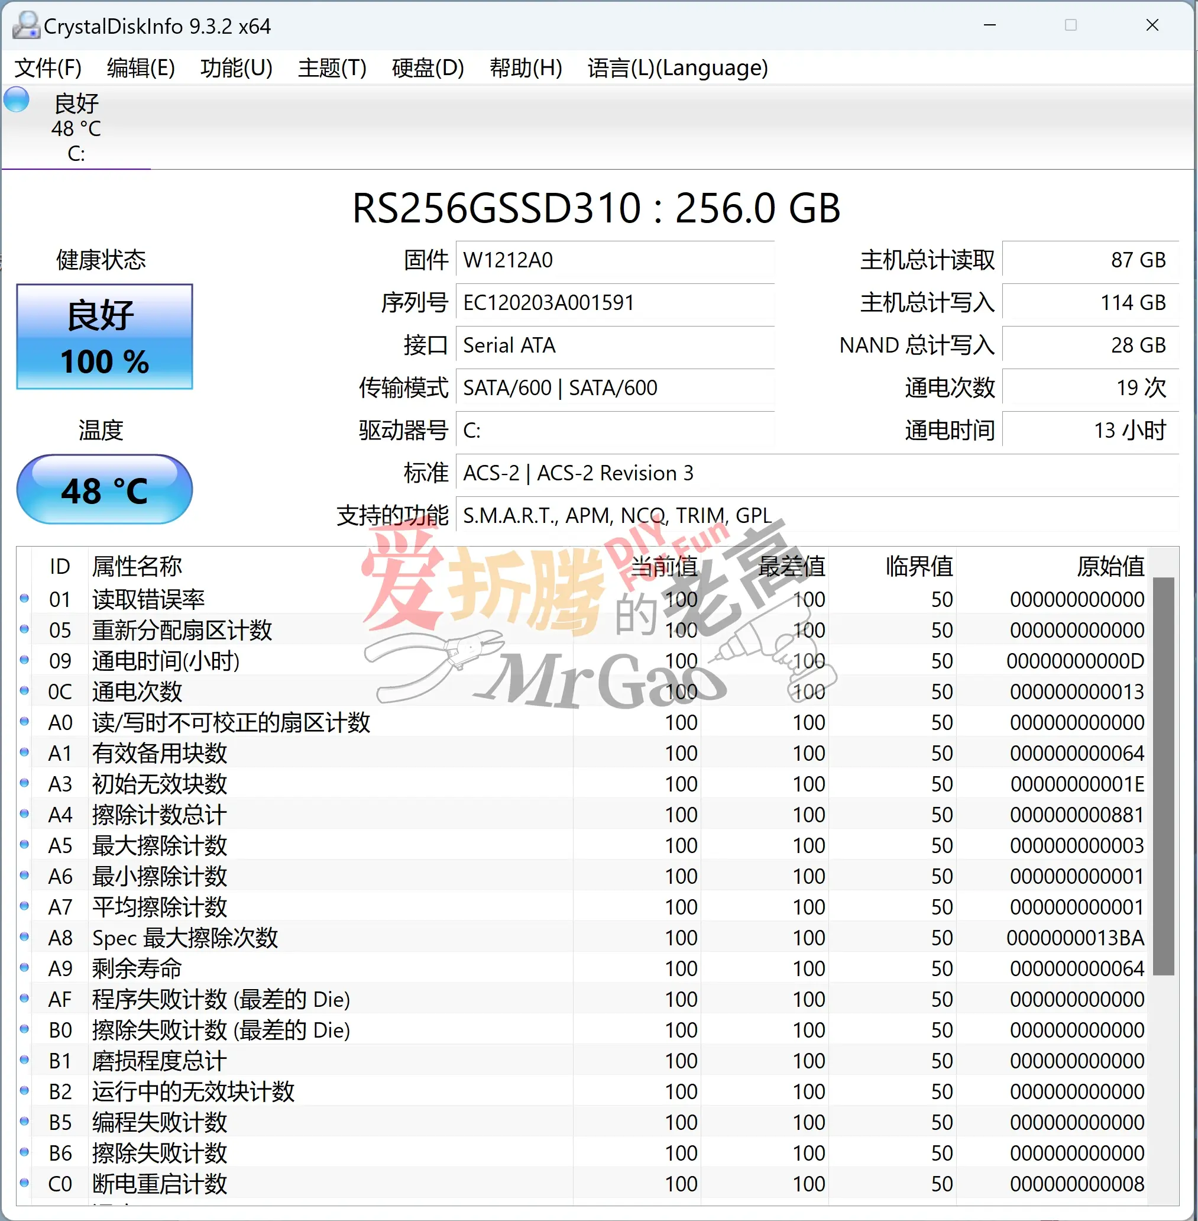Click status dot of row A1 有效备用块数
Viewport: 1198px width, 1221px height.
tap(24, 752)
